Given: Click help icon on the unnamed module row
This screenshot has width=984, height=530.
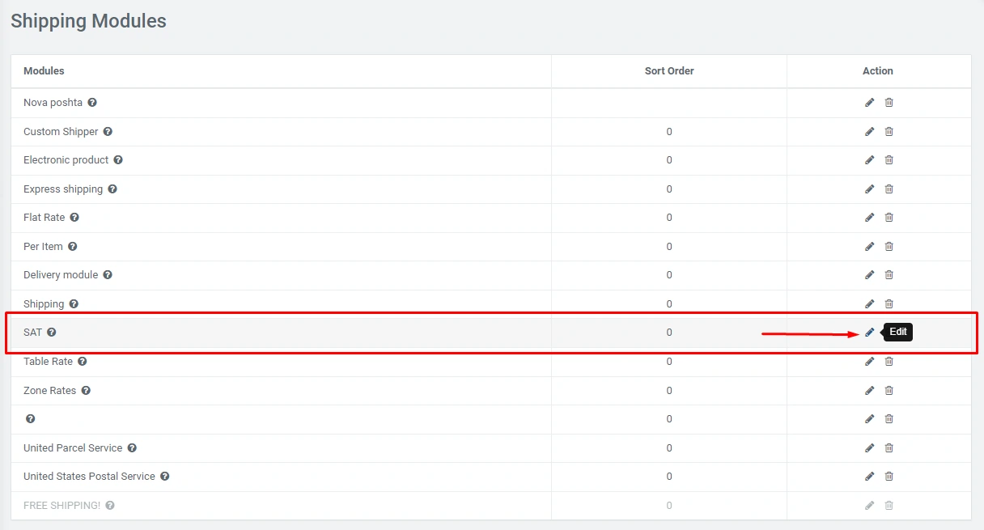Looking at the screenshot, I should click(x=30, y=419).
